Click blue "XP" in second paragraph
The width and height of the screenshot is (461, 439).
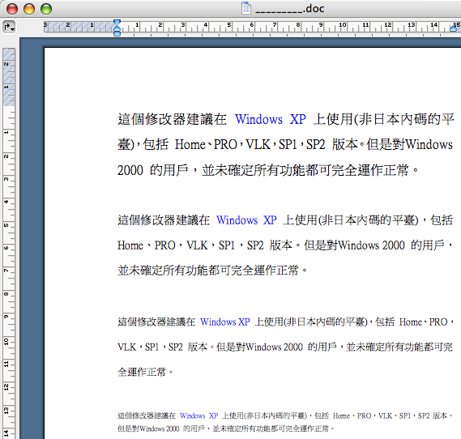tap(270, 220)
